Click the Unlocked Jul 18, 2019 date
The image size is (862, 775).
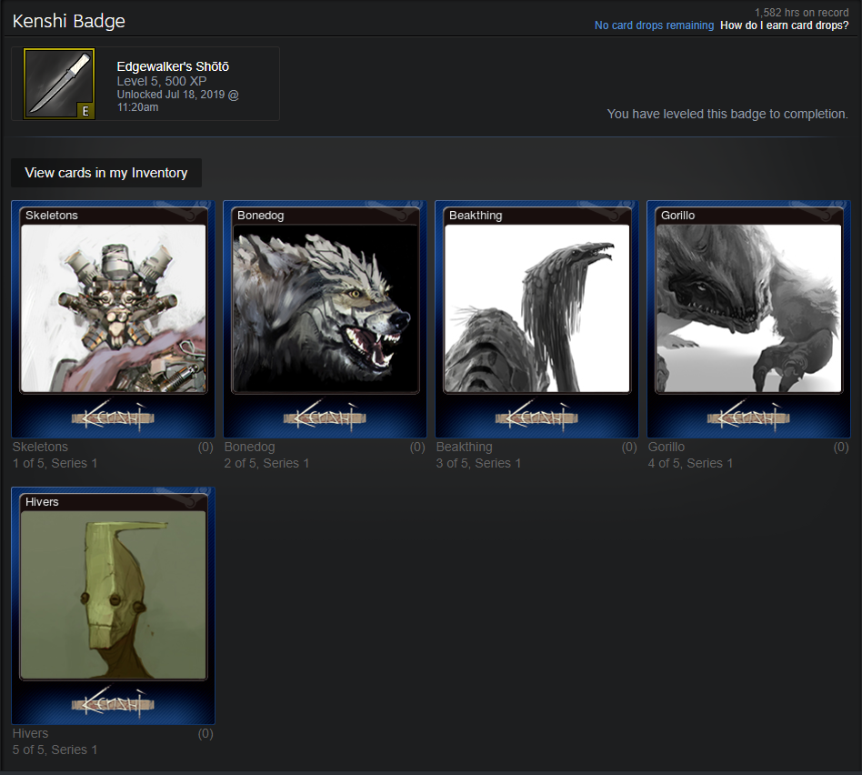177,101
